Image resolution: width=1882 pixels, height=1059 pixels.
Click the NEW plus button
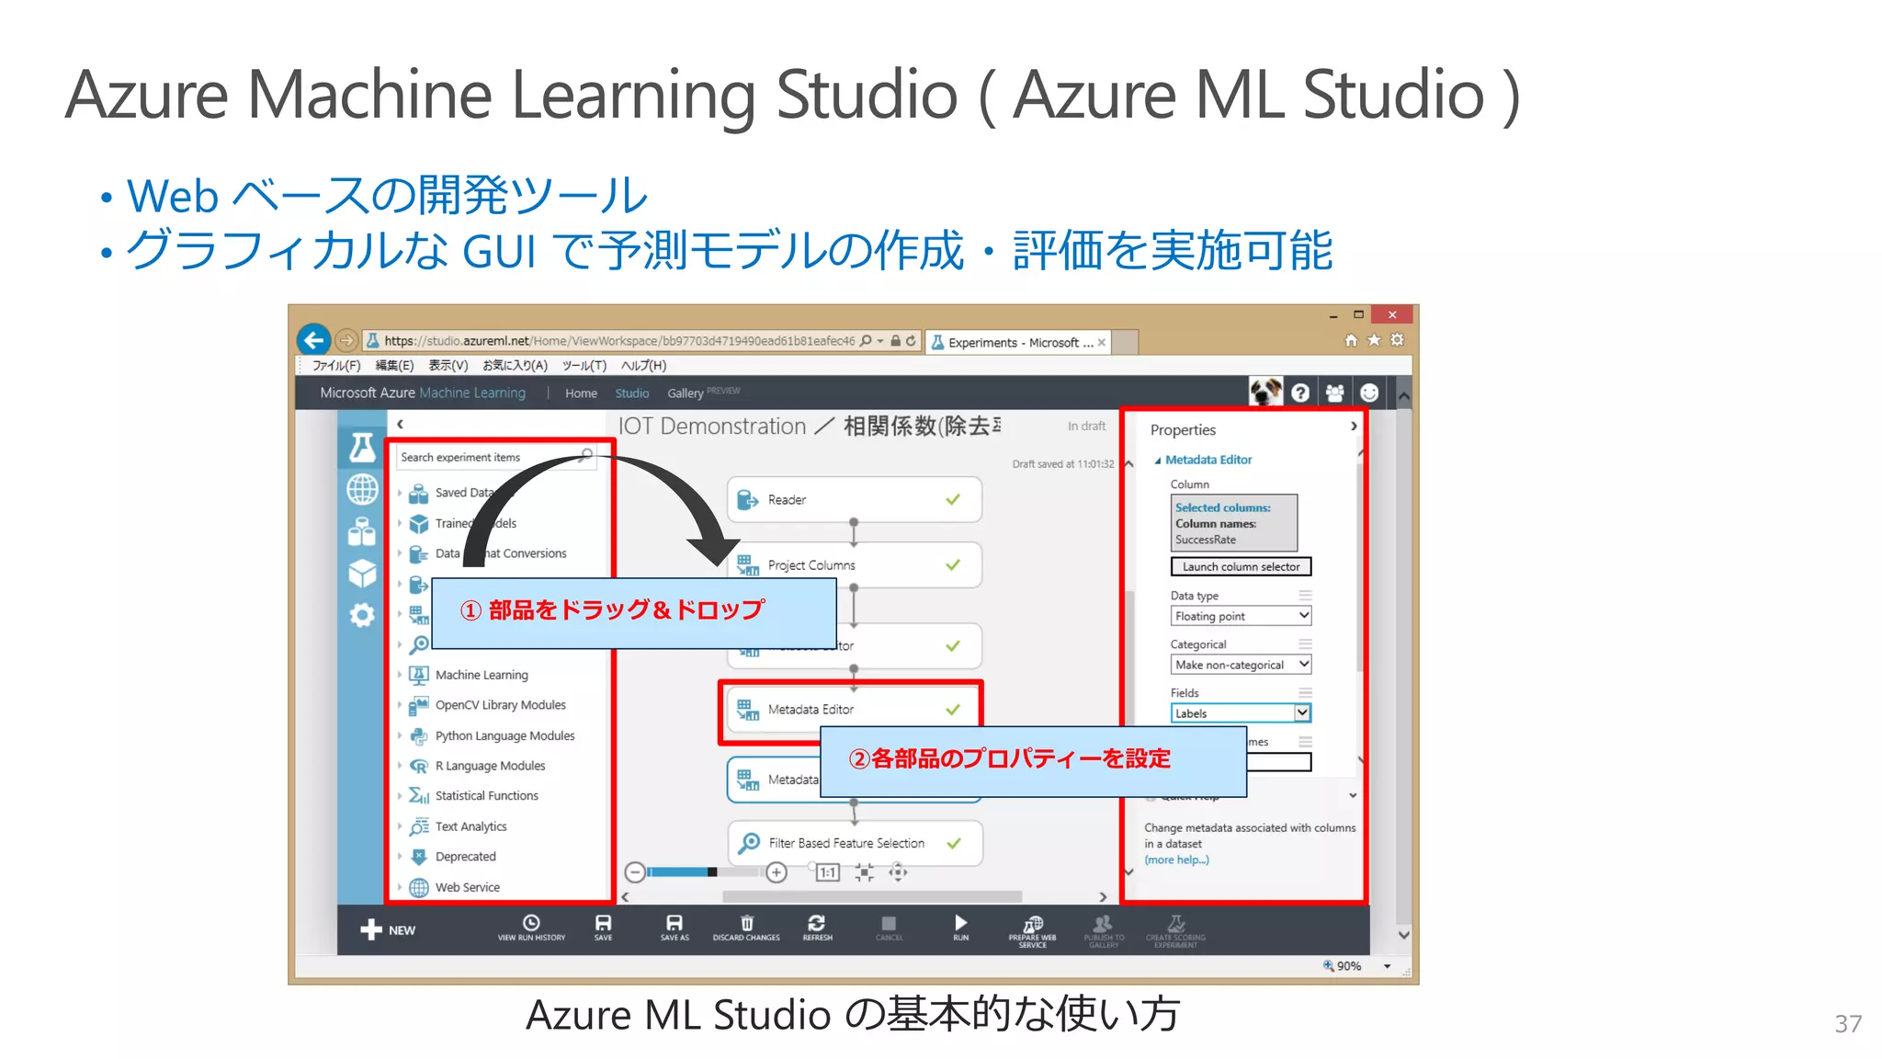tap(388, 929)
